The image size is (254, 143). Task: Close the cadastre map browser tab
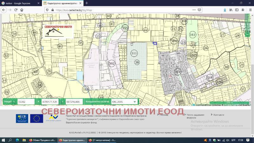pos(80,3)
